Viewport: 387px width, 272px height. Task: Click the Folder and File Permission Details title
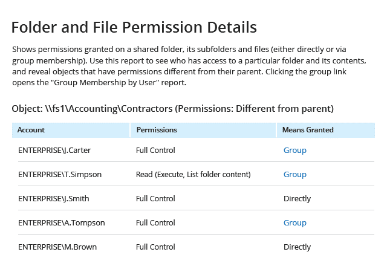(134, 27)
